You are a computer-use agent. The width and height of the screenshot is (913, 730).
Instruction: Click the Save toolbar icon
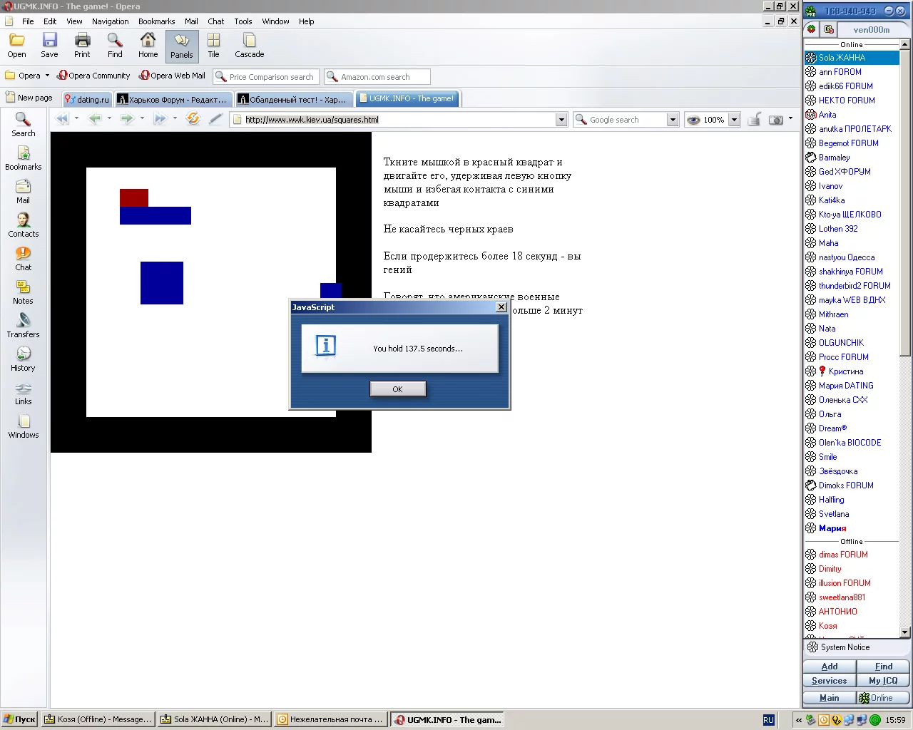click(49, 46)
